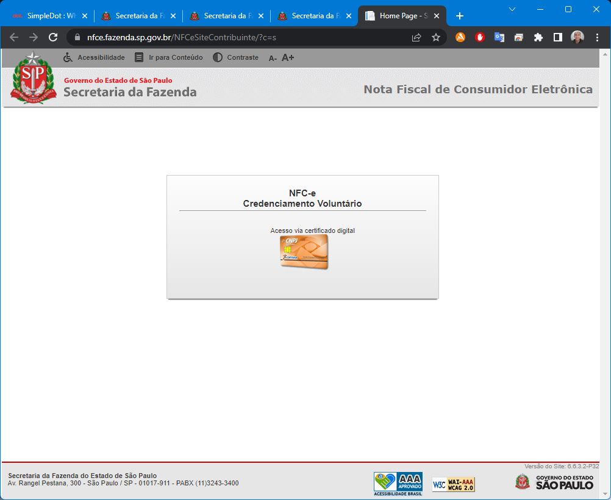Open a new tab with plus button
Screen dimensions: 611x500
click(x=460, y=16)
